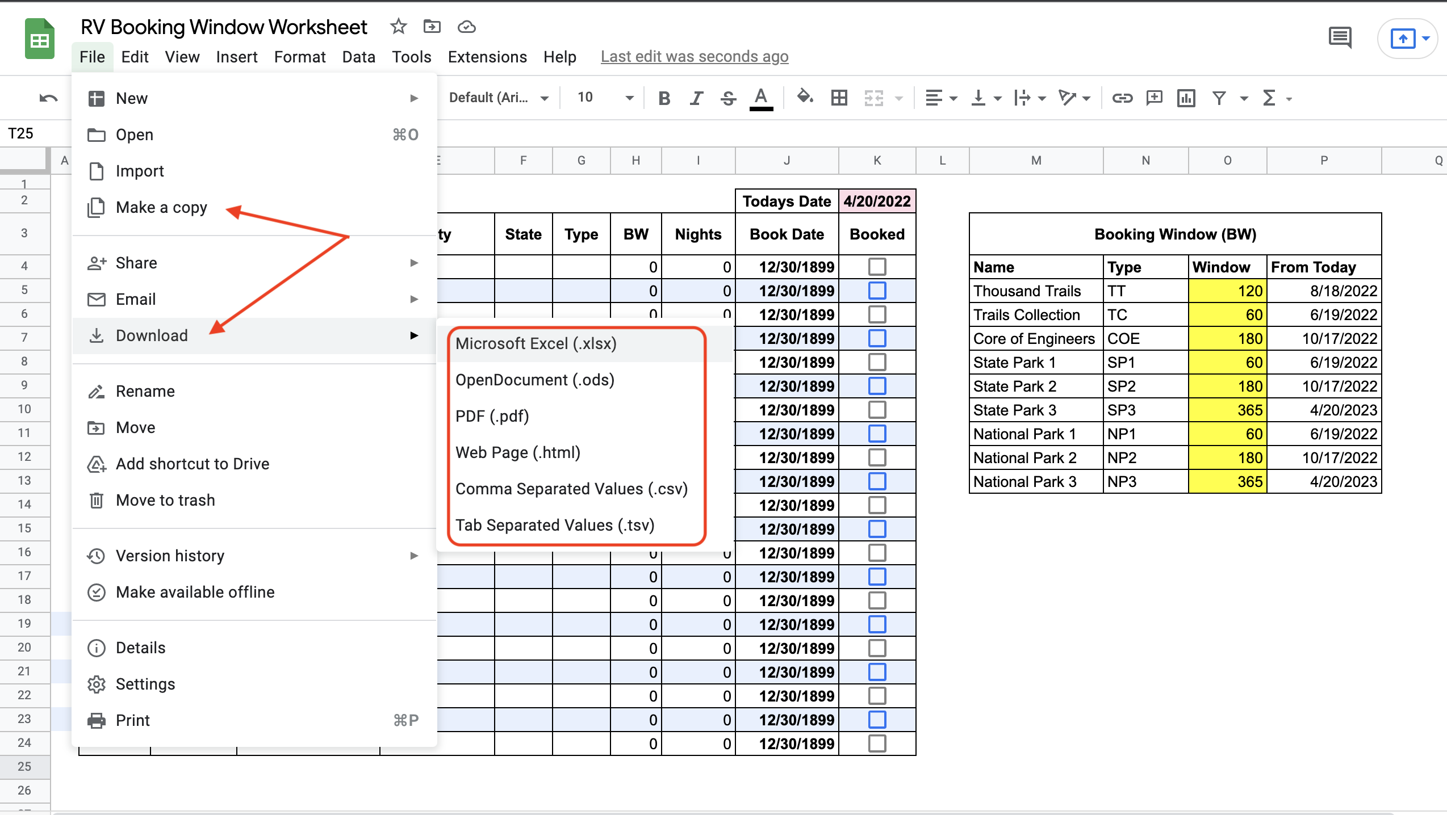The image size is (1447, 815).
Task: Open text rotation options
Action: tap(1074, 98)
